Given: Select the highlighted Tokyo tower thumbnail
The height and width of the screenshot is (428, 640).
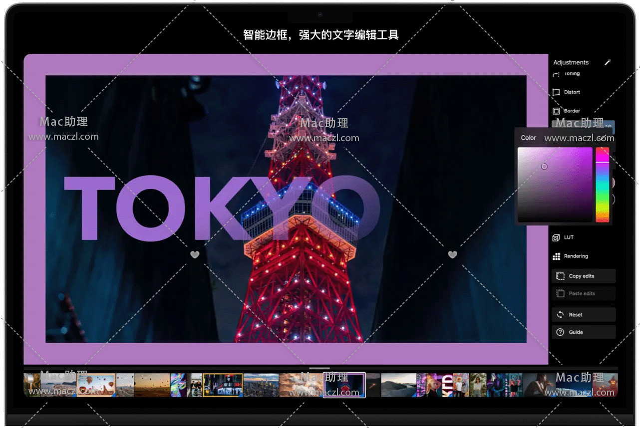Looking at the screenshot, I should click(x=344, y=385).
